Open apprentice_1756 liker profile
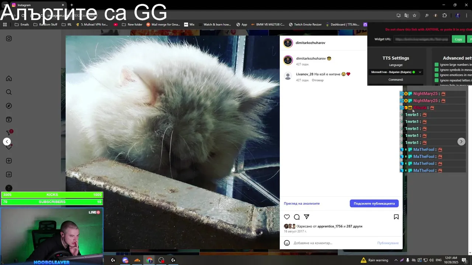The image size is (472, 265). (x=330, y=226)
